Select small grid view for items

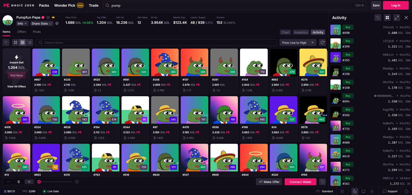[23, 42]
